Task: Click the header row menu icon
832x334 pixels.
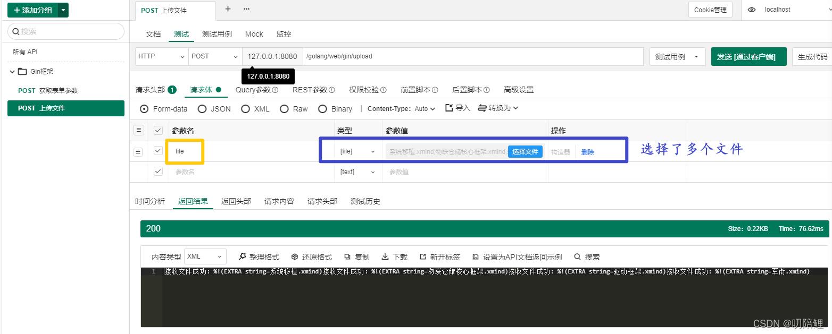Action: (x=138, y=130)
